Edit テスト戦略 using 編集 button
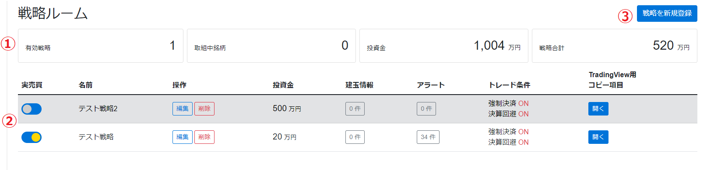The width and height of the screenshot is (707, 170). click(183, 137)
